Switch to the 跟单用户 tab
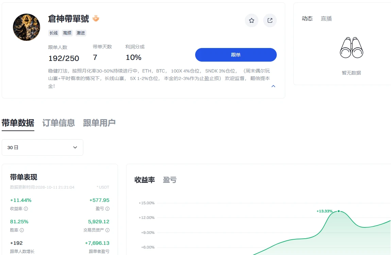The width and height of the screenshot is (391, 255). pos(99,123)
